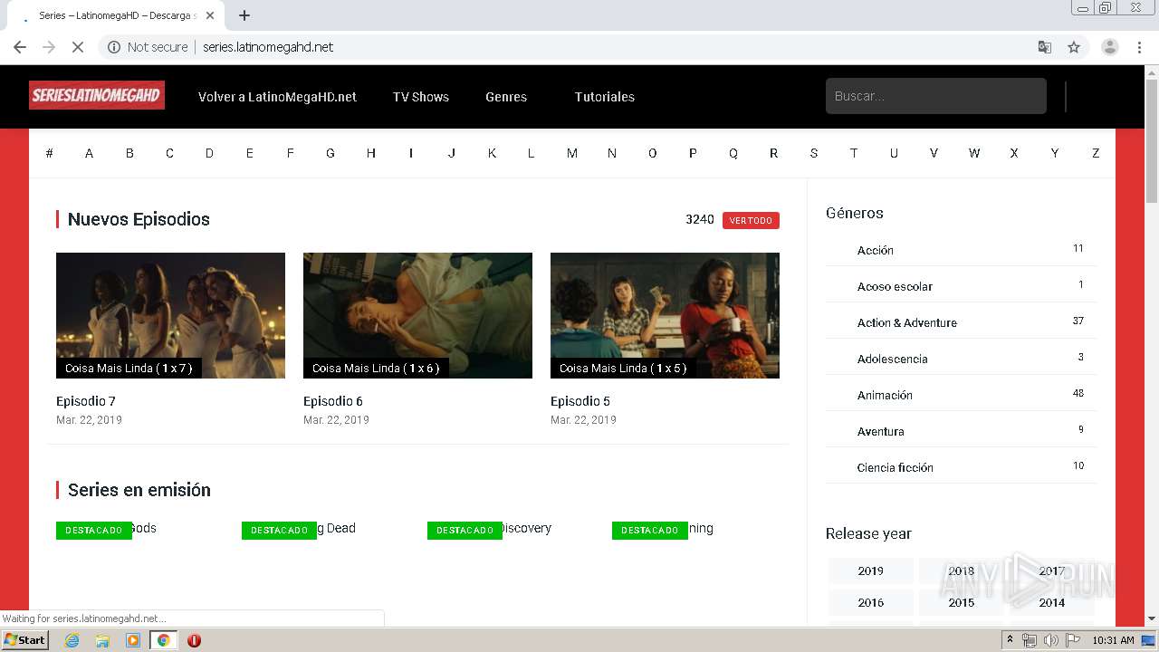Select the Aventura genre
The image size is (1159, 652).
click(x=880, y=431)
